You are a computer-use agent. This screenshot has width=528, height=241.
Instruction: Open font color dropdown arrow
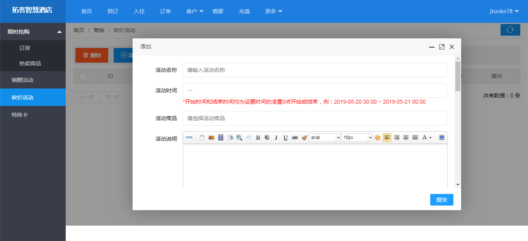coord(431,137)
